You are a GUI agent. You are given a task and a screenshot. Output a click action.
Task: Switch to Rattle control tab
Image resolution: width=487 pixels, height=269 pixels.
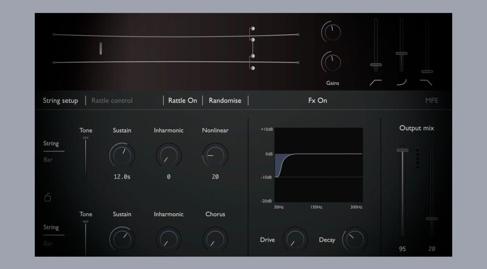(x=112, y=100)
